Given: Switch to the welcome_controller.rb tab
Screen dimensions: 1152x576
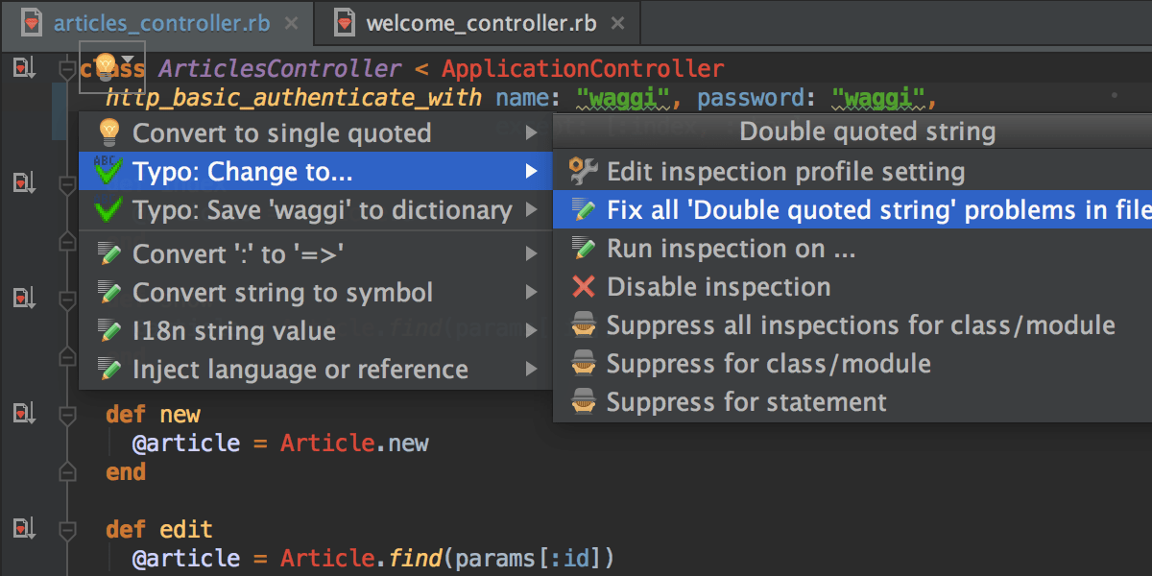Looking at the screenshot, I should [x=480, y=24].
